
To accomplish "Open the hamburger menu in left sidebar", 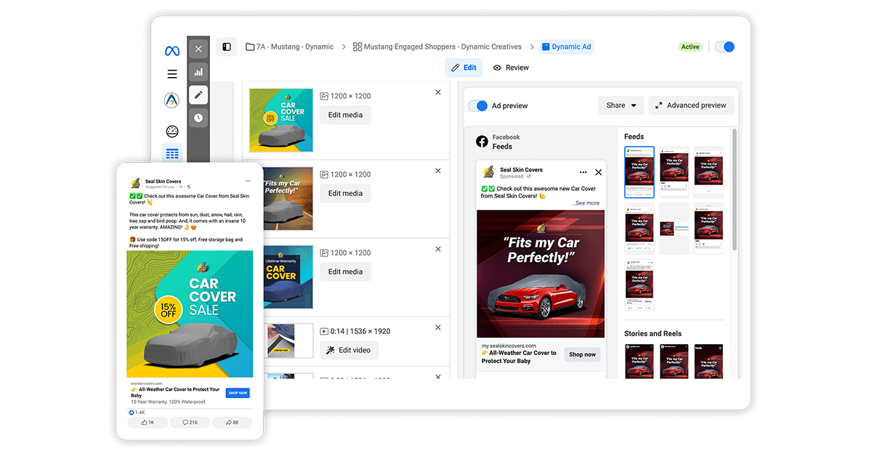I will [172, 74].
